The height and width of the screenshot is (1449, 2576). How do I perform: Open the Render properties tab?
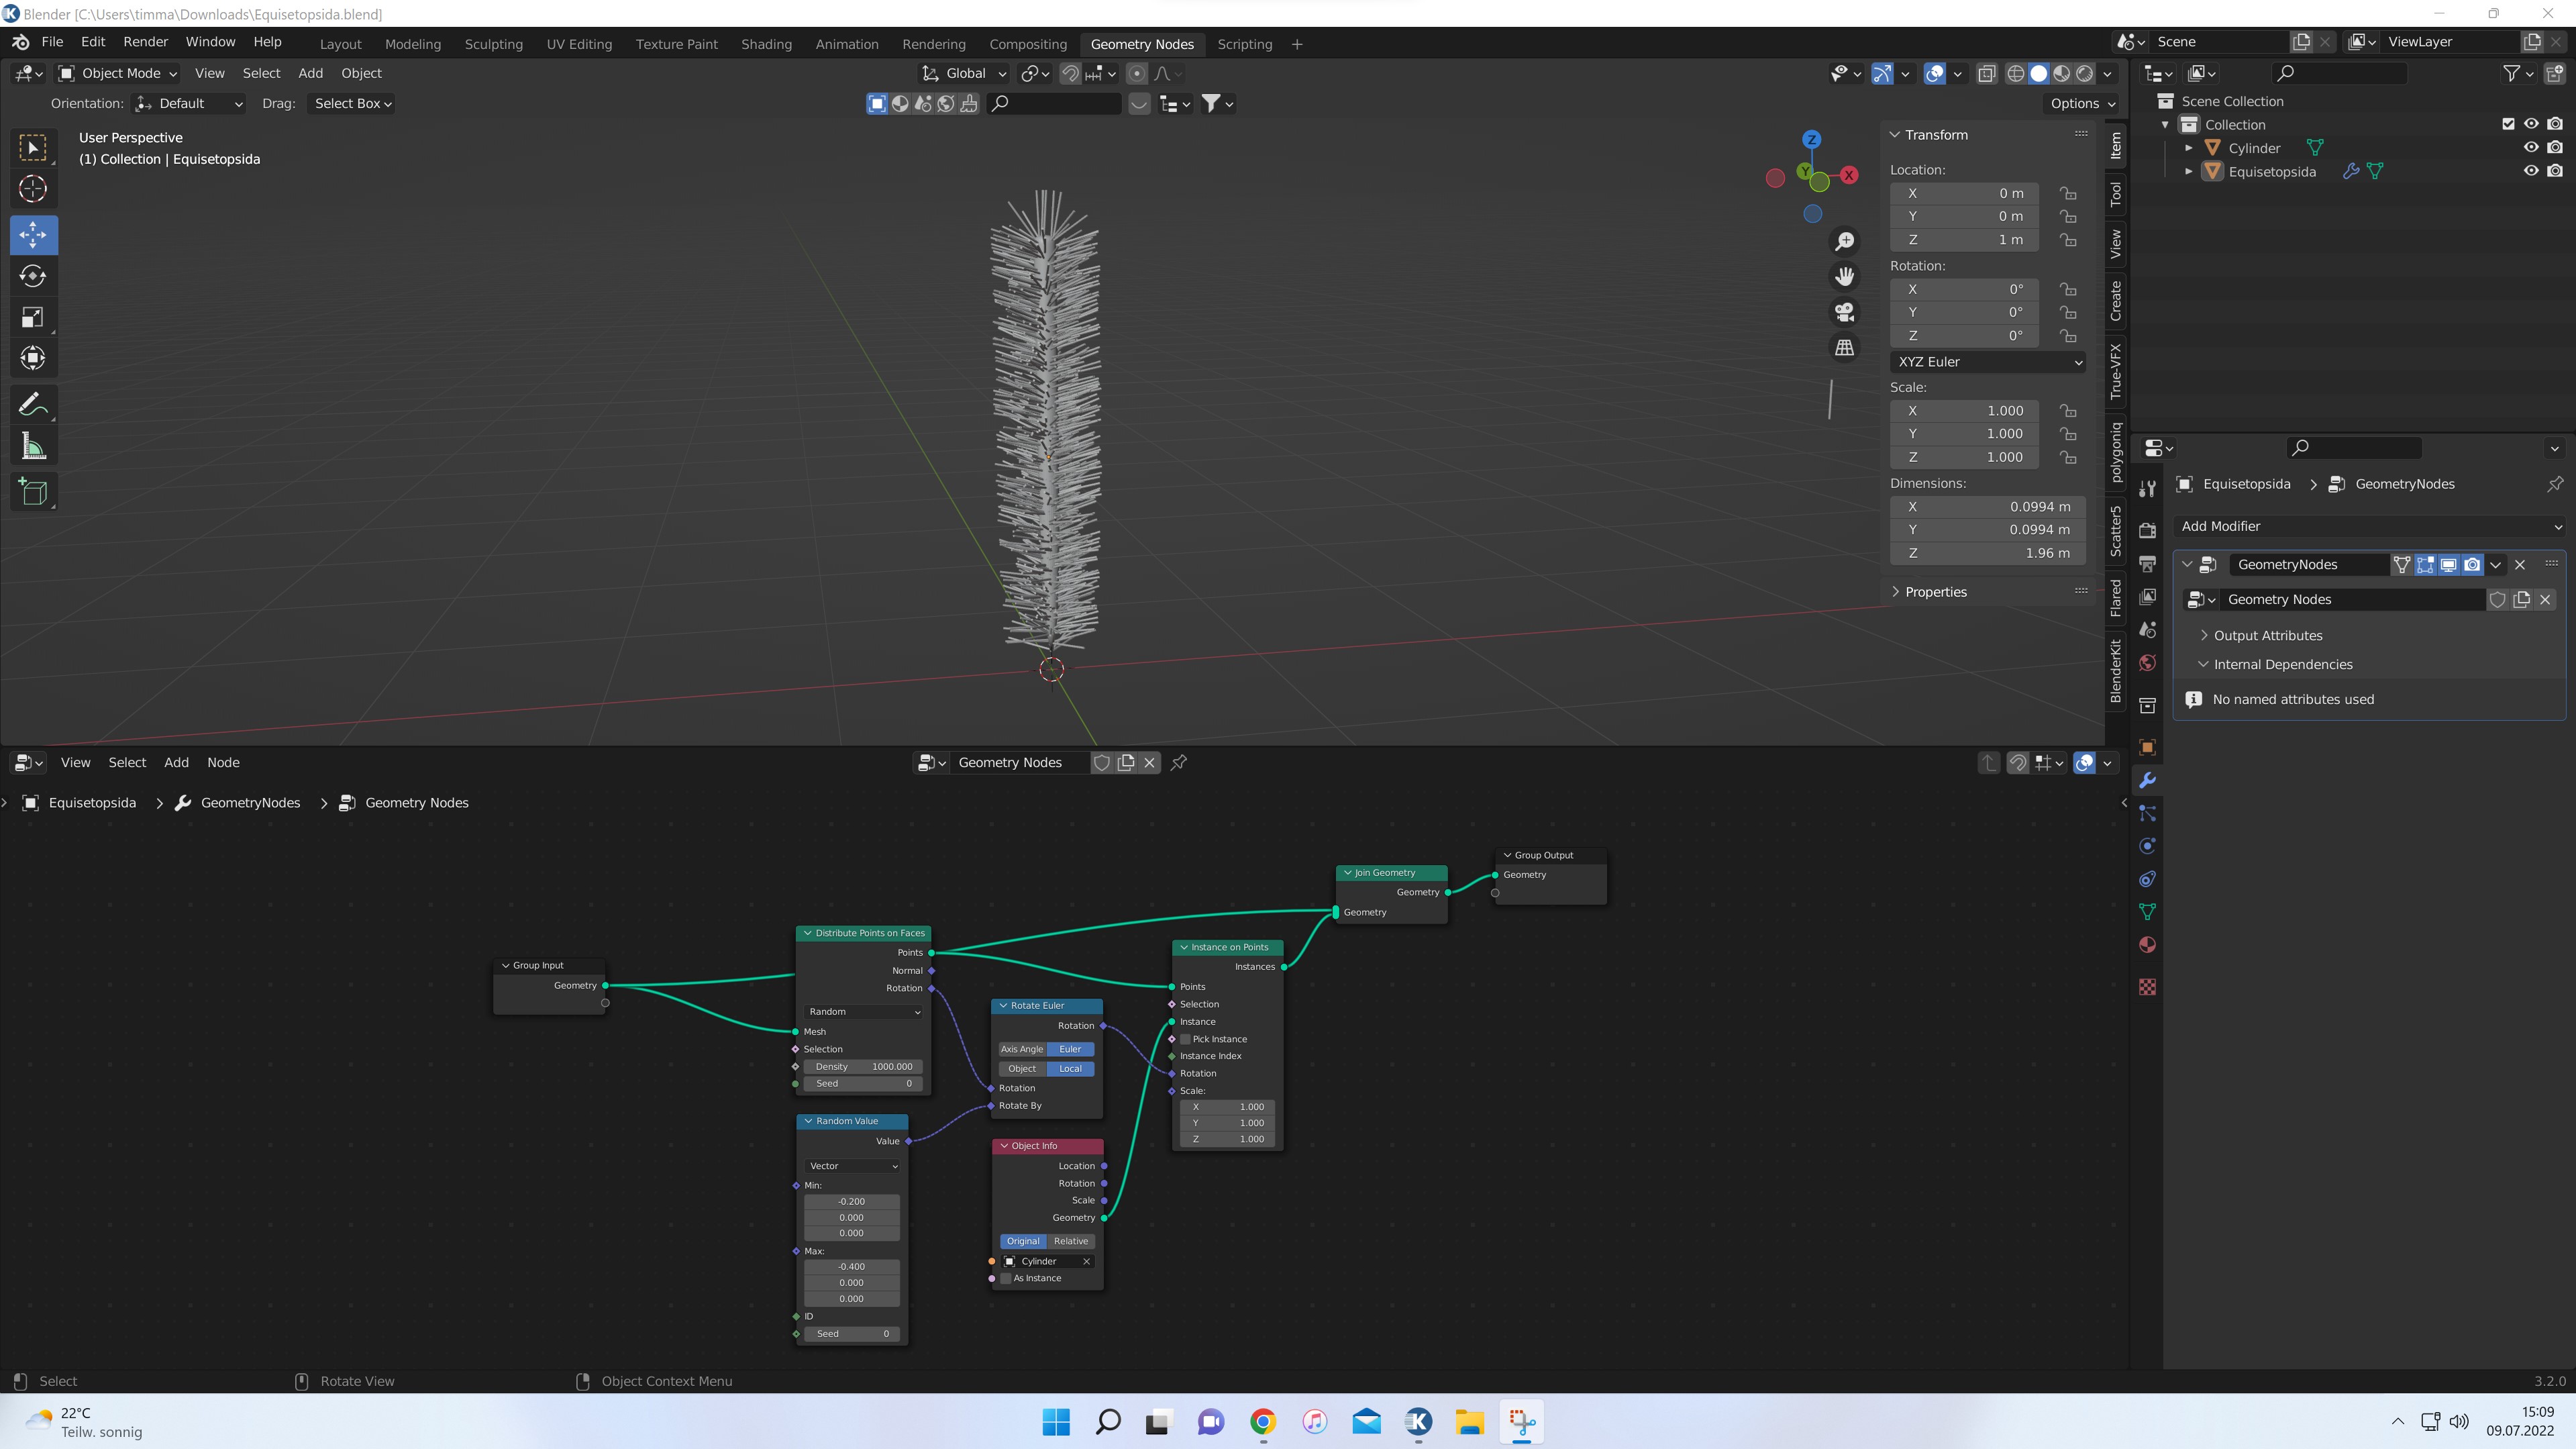[2147, 530]
